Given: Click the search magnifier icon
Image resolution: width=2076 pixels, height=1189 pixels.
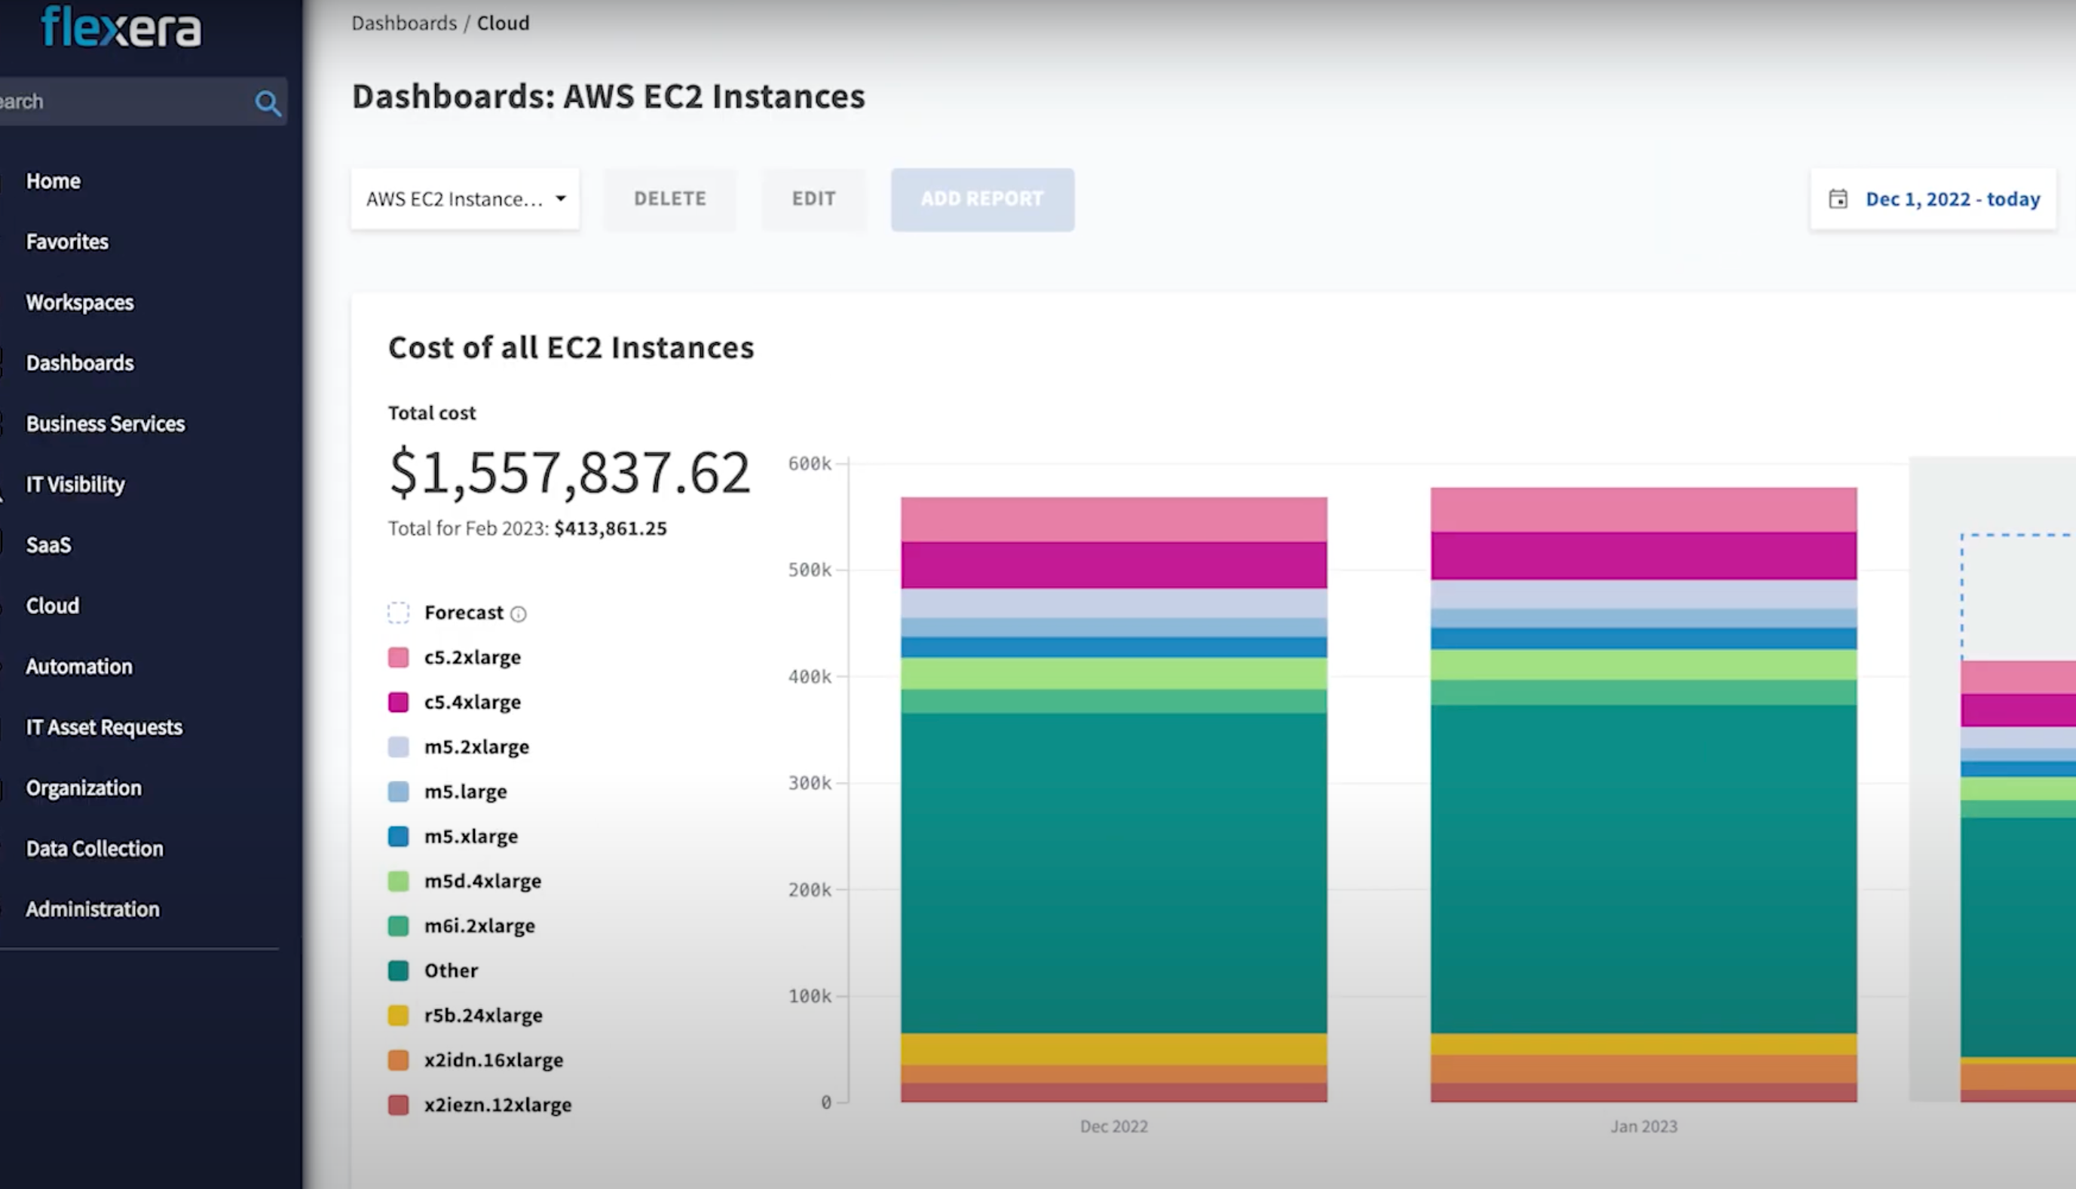Looking at the screenshot, I should (x=267, y=103).
